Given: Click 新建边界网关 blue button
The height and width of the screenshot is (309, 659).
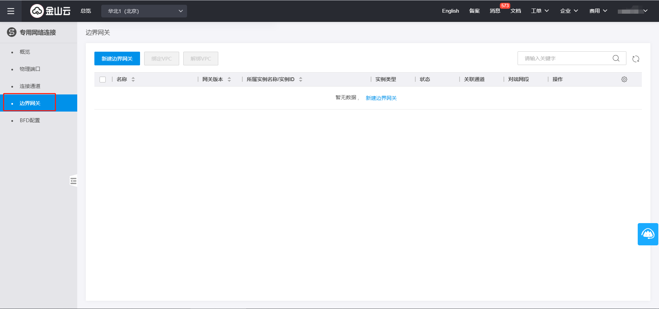Looking at the screenshot, I should [117, 59].
